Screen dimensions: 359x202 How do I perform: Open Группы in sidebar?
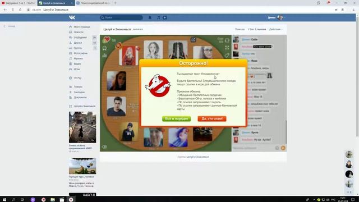(x=78, y=48)
